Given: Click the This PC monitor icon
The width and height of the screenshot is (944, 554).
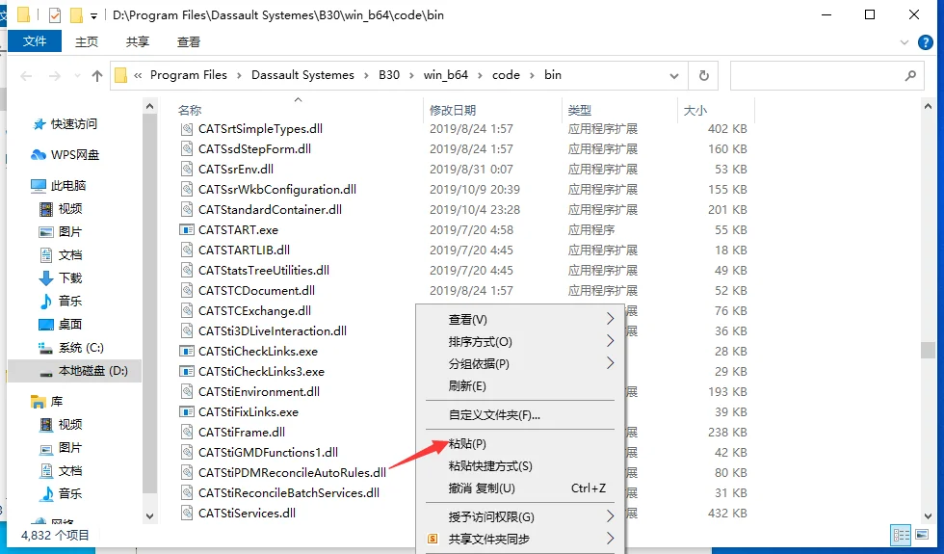Looking at the screenshot, I should tap(39, 185).
